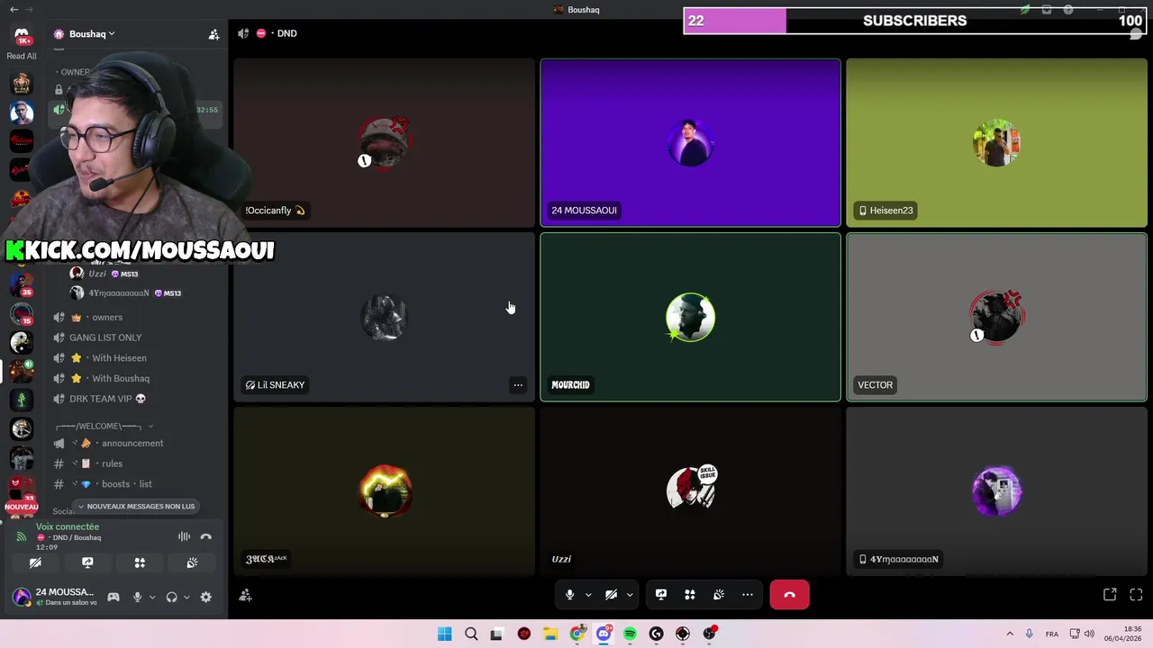Select the VECTOR participant tile
The height and width of the screenshot is (648, 1153).
[996, 317]
